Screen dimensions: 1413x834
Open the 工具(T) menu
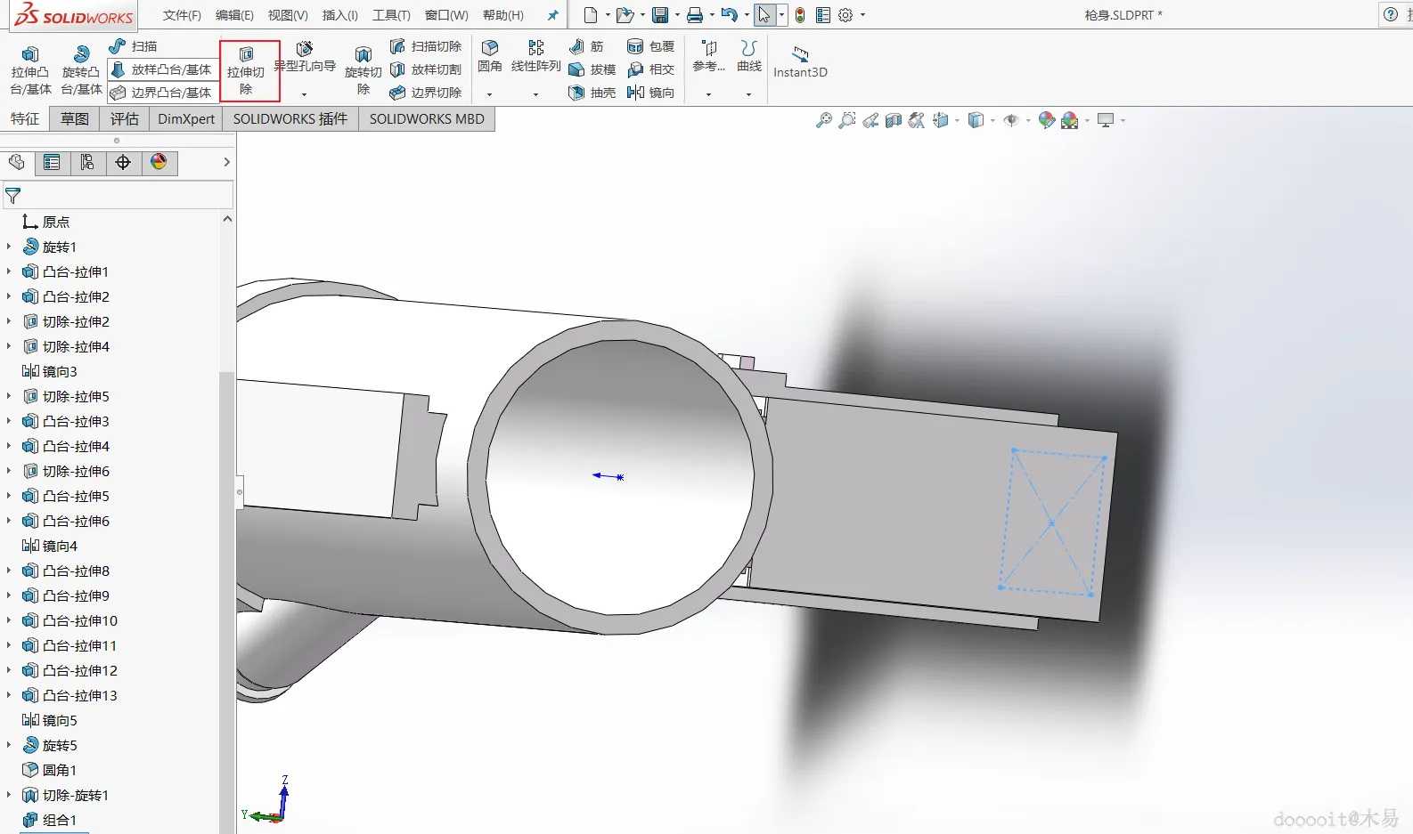391,15
